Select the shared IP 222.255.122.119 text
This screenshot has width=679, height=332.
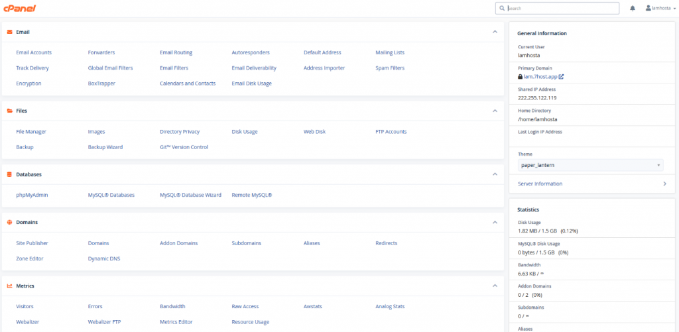pos(537,98)
